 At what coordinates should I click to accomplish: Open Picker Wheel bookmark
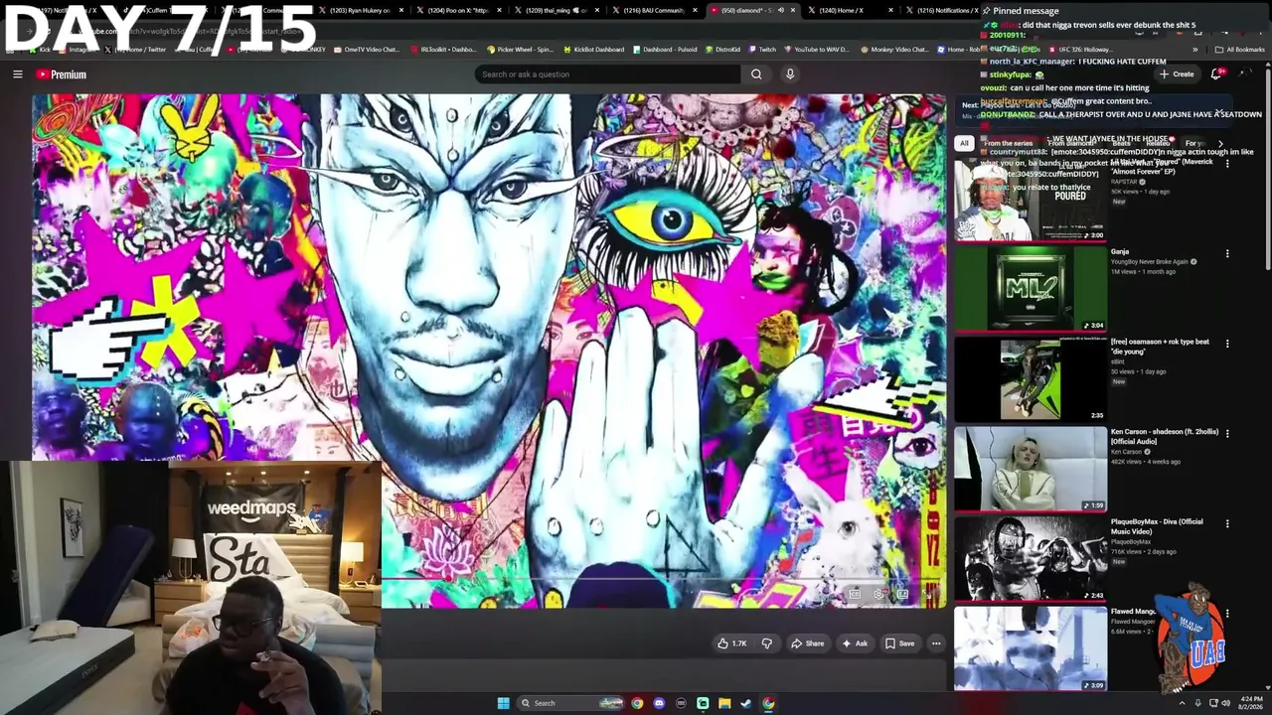click(519, 50)
